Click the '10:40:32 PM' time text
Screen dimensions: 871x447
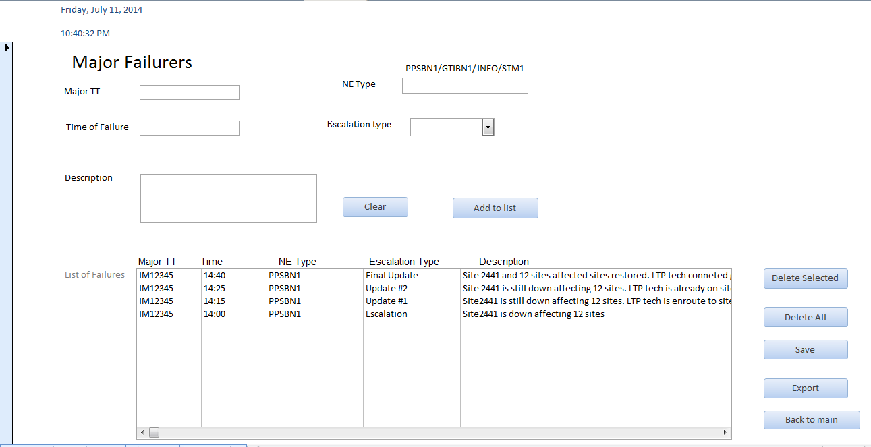coord(86,33)
